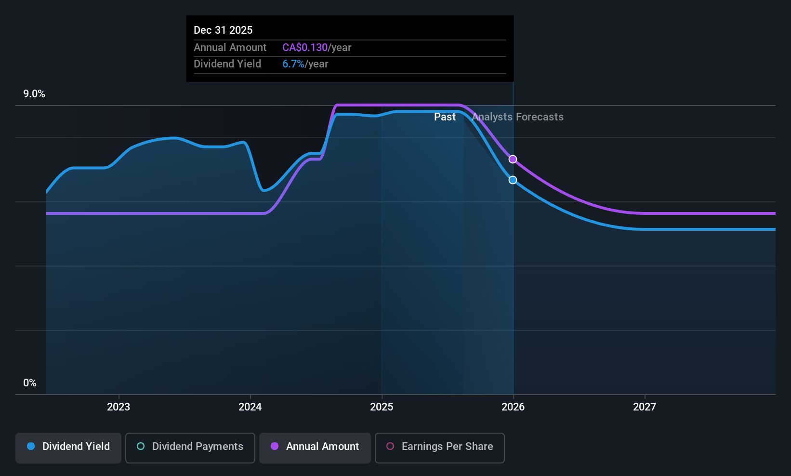Image resolution: width=791 pixels, height=476 pixels.
Task: Select the 2024 x-axis label
Action: tap(250, 407)
